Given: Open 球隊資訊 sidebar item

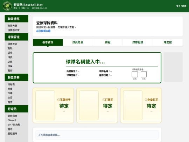Looking at the screenshot, I should [x=12, y=44].
